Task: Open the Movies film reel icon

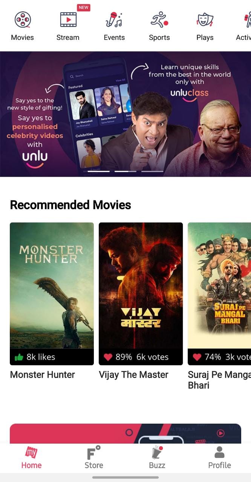Action: pos(23,20)
